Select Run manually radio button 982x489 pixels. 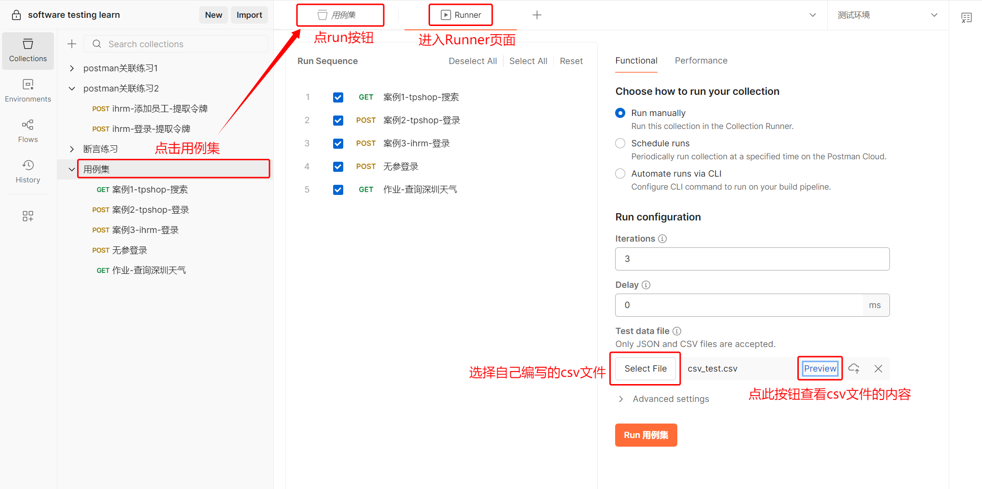coord(620,113)
